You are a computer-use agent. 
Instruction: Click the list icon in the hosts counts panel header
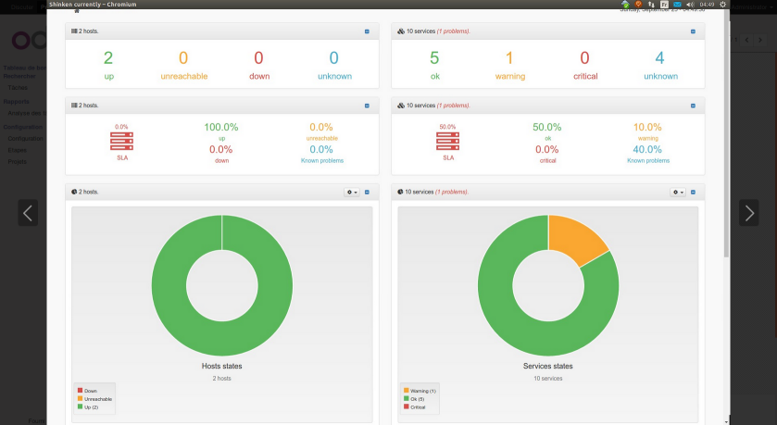74,31
